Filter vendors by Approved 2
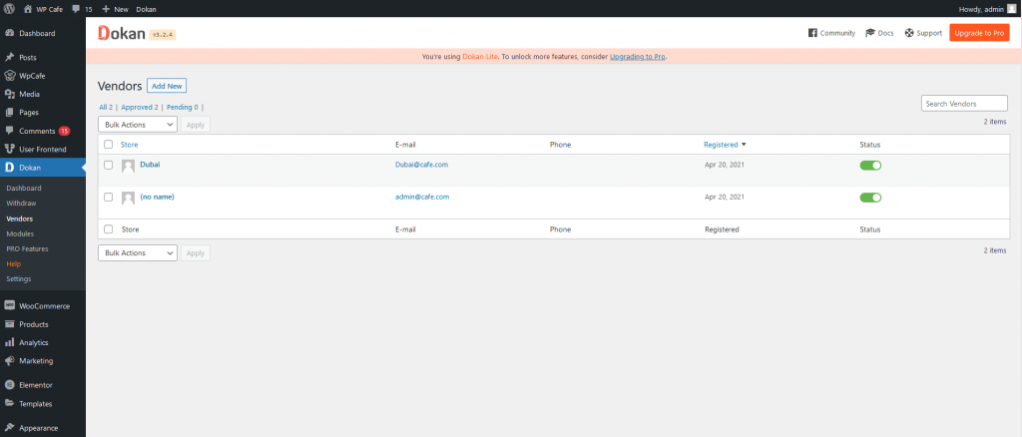This screenshot has width=1022, height=437. [140, 107]
